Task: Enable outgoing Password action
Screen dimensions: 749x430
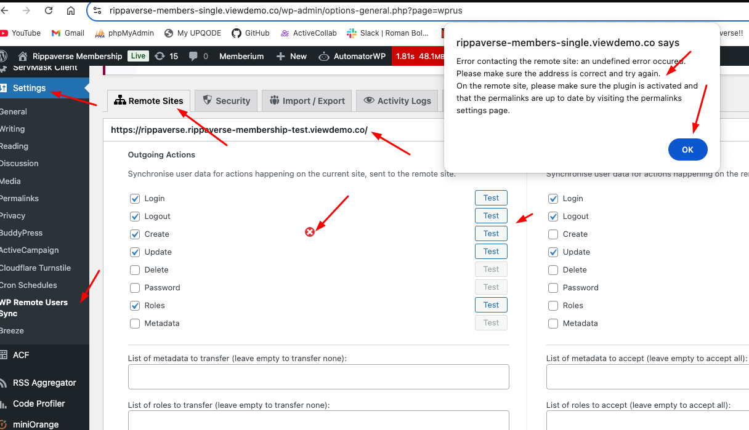Action: click(135, 288)
